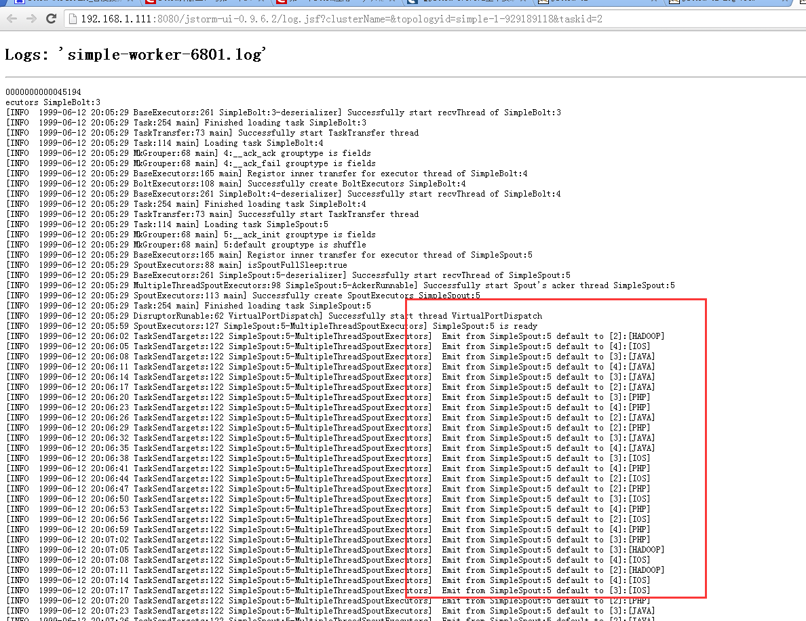Click 'Successfully create SpoutExecutors SimpleSpout:5' line
806x621 pixels.
[x=243, y=296]
